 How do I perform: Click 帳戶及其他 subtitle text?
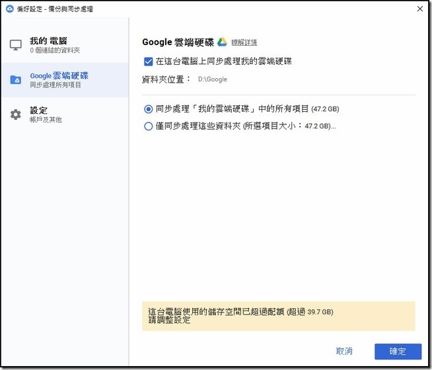coord(46,120)
